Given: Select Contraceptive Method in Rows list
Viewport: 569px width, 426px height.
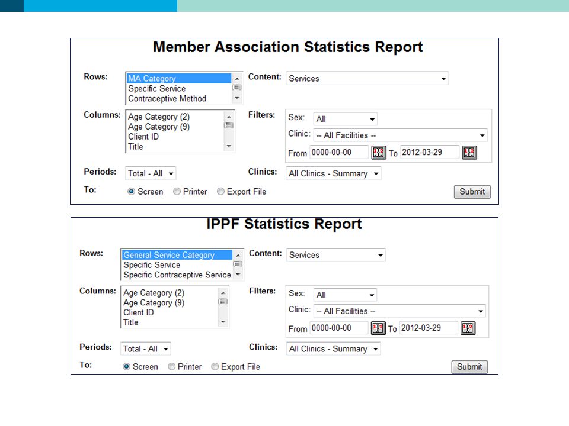Looking at the screenshot, I should 179,99.
